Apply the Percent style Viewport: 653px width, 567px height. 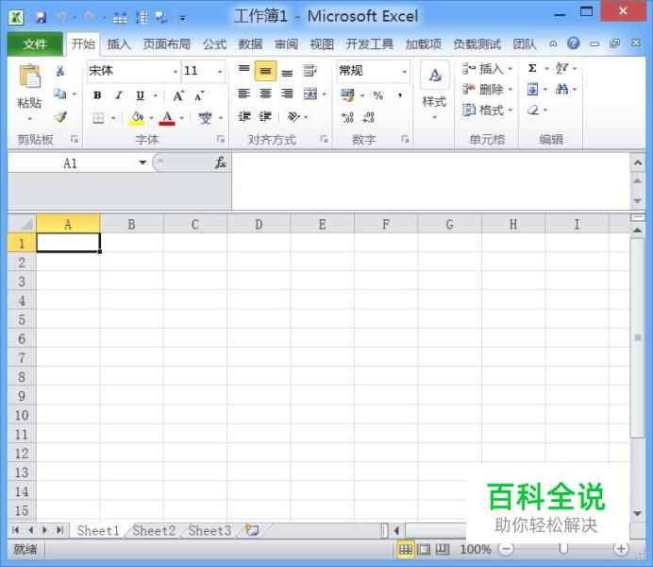[377, 95]
